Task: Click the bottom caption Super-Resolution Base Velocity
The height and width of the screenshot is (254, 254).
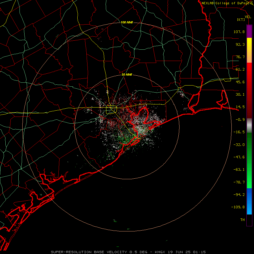Action: pos(128,252)
